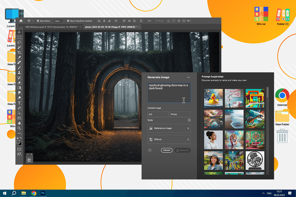296x197 pixels.
Task: Expand the Effects section
Action: click(x=169, y=139)
